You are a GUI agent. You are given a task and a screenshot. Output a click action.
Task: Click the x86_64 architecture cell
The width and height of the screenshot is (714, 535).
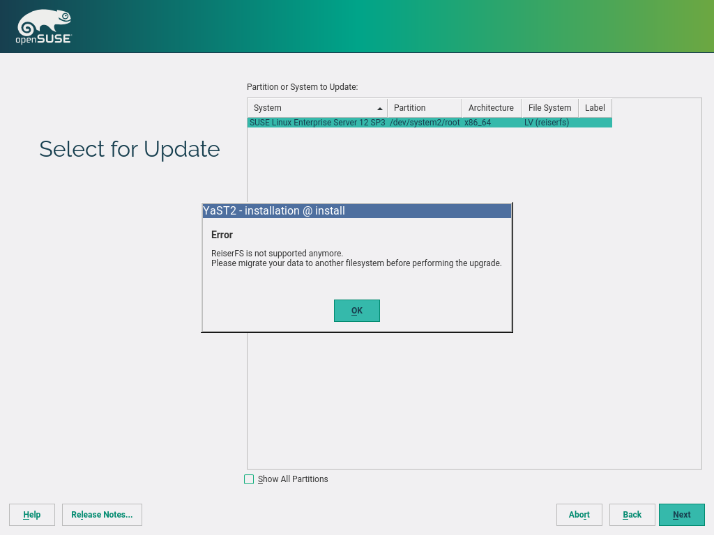pos(478,123)
